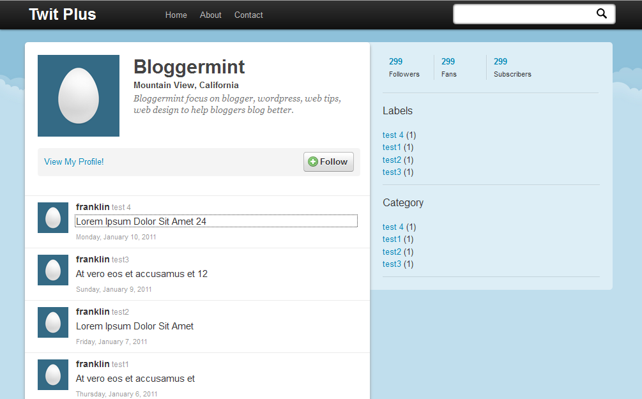This screenshot has height=399, width=642.
Task: Click the date Thursday, January 6, 2011
Action: point(117,394)
